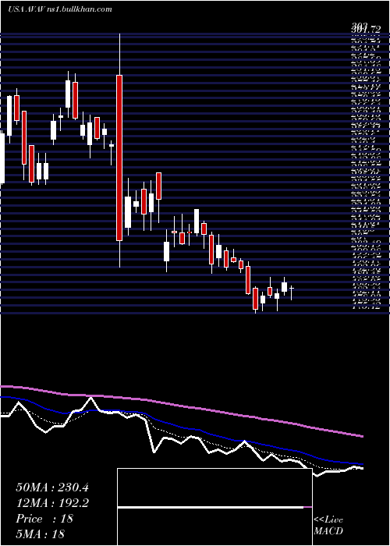Click the USA AVAV ns1.bullkhan.com header text
The height and width of the screenshot is (546, 390).
[60, 9]
